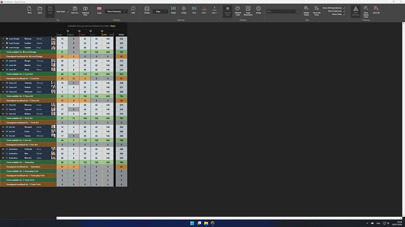Screen dimensions: 405x227
Task: Open the Time Summary interface dropdown
Action: click(x=116, y=11)
